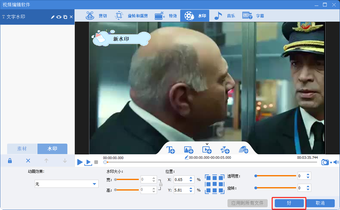
Task: Click the add image watermark icon
Action: click(189, 150)
